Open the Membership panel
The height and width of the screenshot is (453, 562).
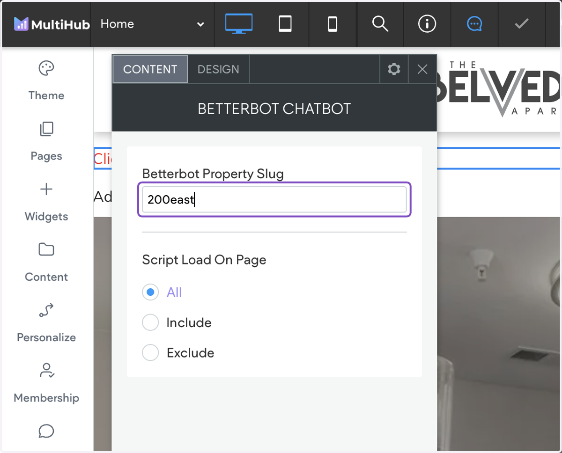point(46,383)
